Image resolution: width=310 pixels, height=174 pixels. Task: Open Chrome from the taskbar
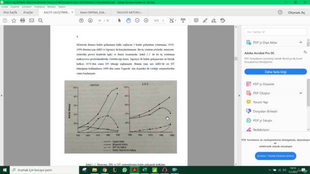pos(105,170)
